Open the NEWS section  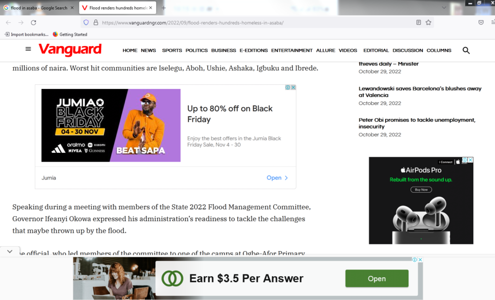[148, 50]
